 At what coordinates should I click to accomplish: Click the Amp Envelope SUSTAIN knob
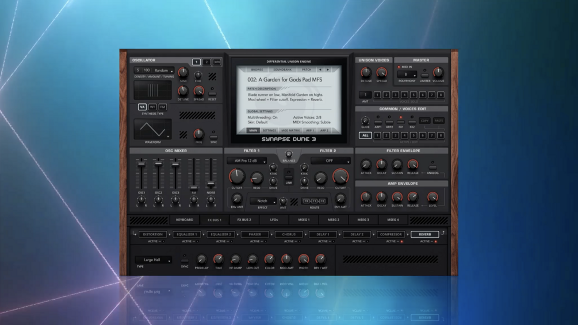[397, 198]
